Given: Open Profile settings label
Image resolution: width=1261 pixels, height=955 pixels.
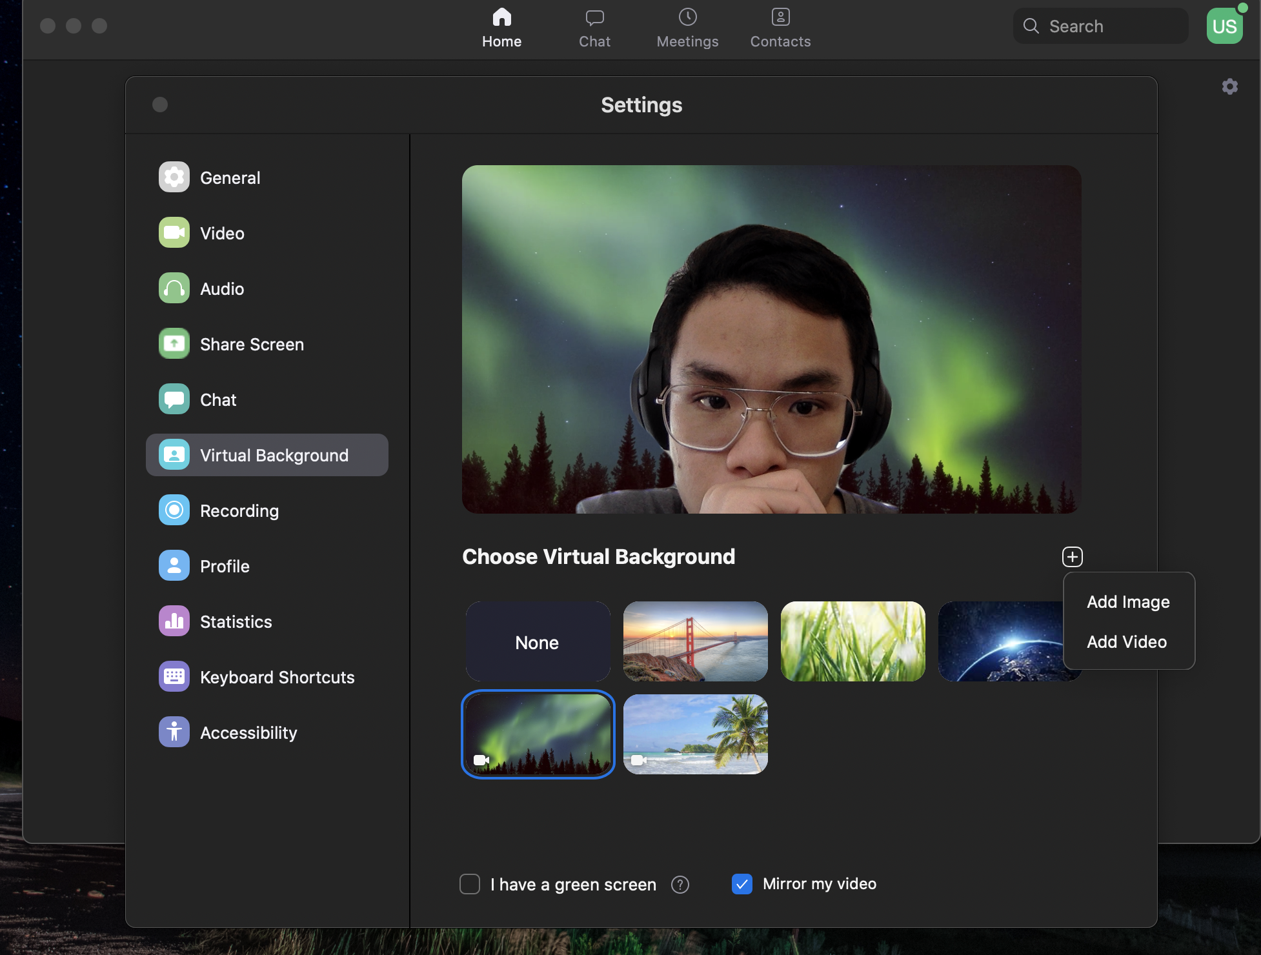Looking at the screenshot, I should click(225, 567).
